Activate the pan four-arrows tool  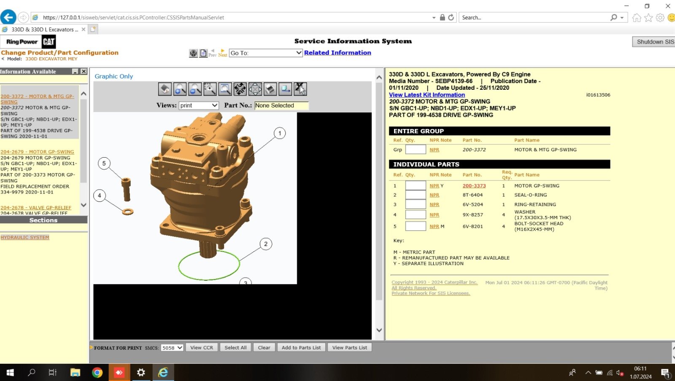point(255,89)
